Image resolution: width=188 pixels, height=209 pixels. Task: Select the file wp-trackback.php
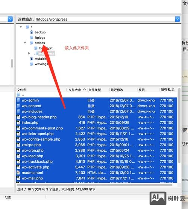coord(37,162)
